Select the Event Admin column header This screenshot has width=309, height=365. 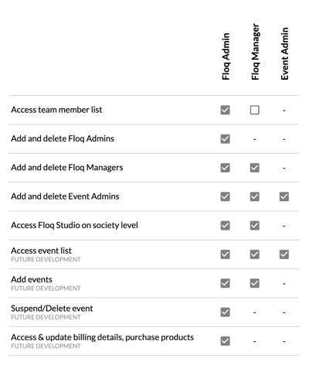coord(284,53)
